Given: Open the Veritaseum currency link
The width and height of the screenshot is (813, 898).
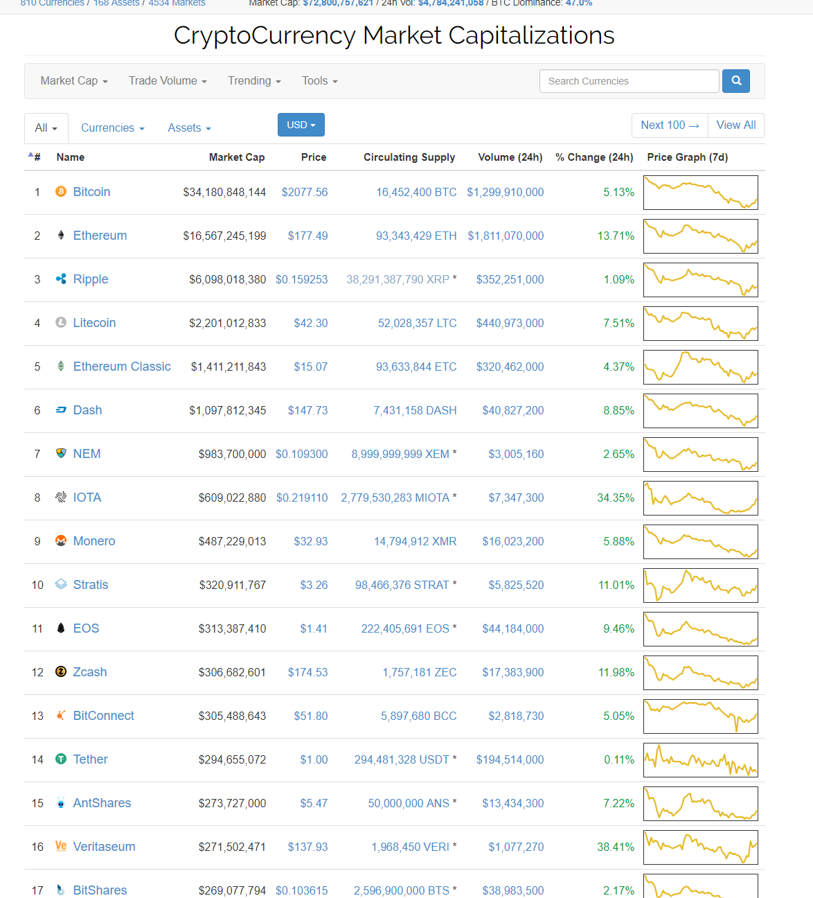Looking at the screenshot, I should [104, 847].
